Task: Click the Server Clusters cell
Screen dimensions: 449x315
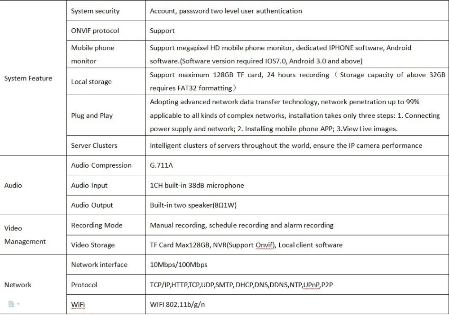Action: 106,145
